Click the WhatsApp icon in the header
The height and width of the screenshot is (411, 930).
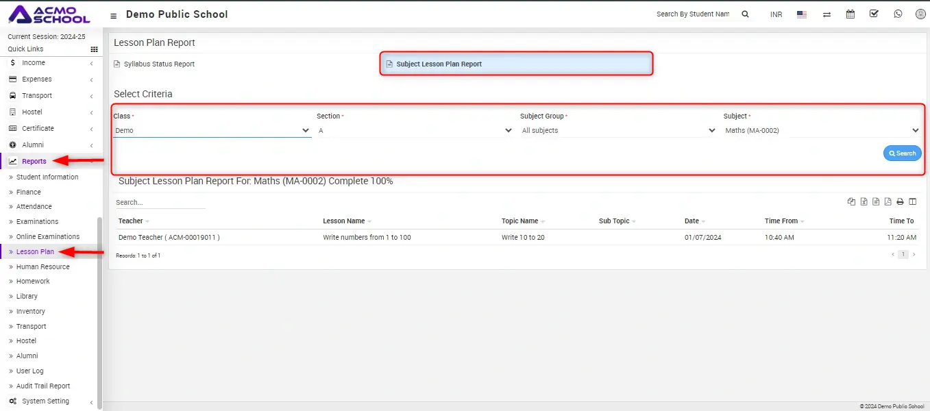898,14
